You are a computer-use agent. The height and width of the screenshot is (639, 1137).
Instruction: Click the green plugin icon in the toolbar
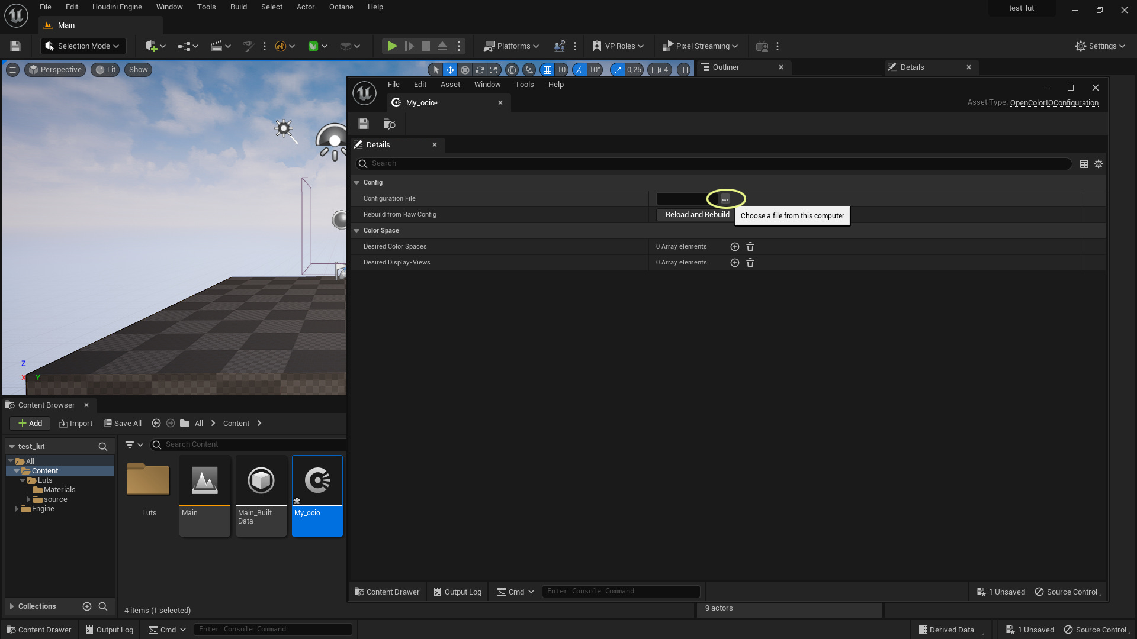coord(313,46)
